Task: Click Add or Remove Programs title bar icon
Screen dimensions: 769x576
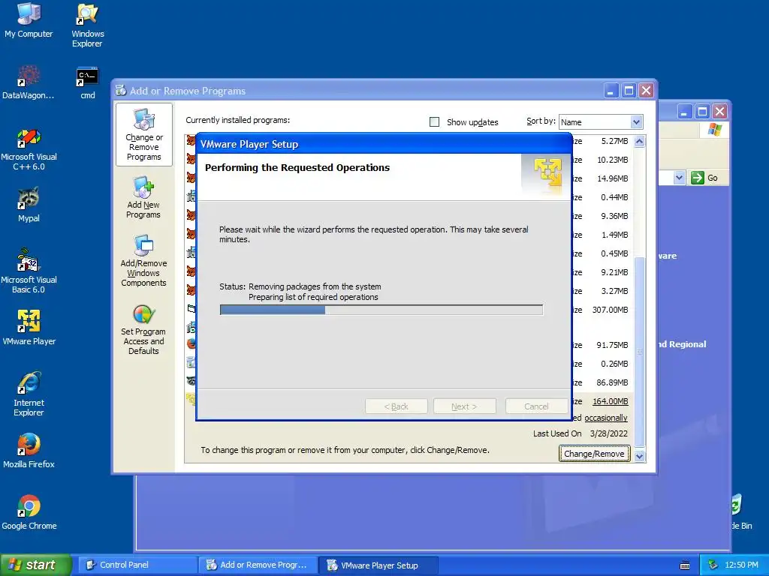Action: [x=121, y=90]
